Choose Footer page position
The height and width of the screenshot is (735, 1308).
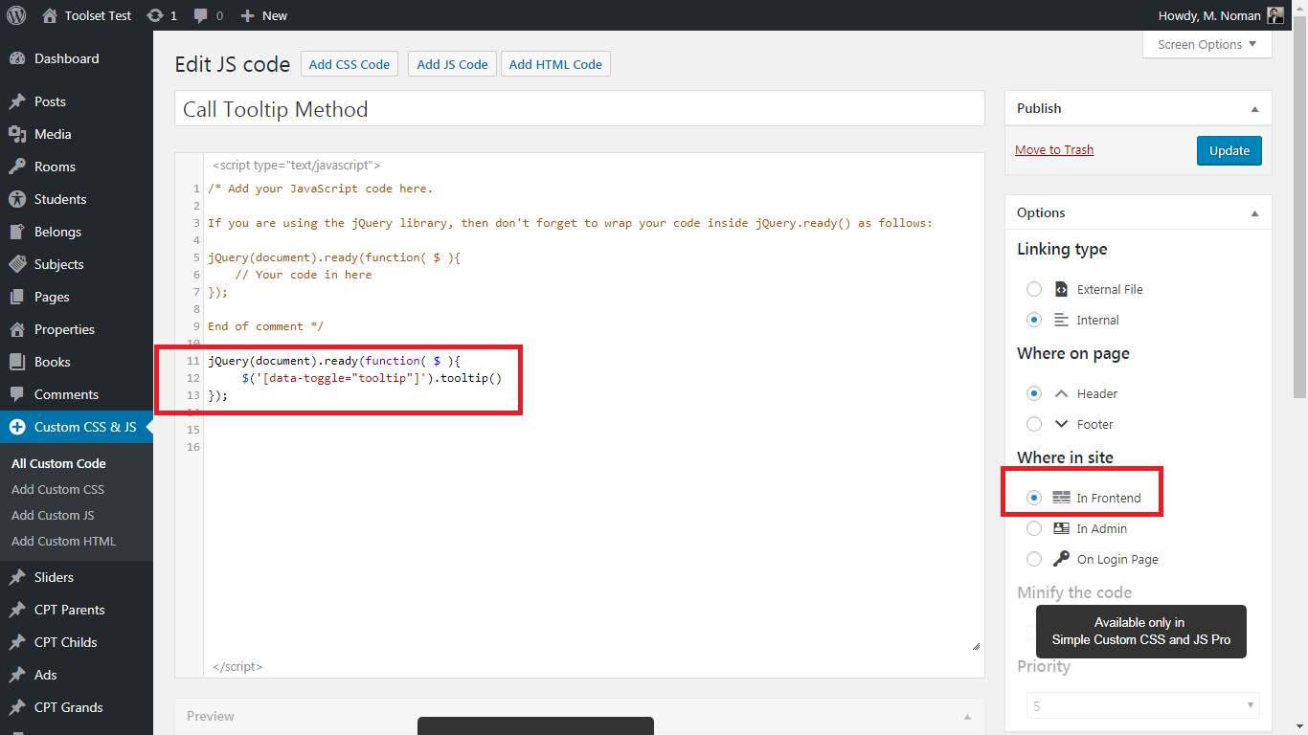1034,424
